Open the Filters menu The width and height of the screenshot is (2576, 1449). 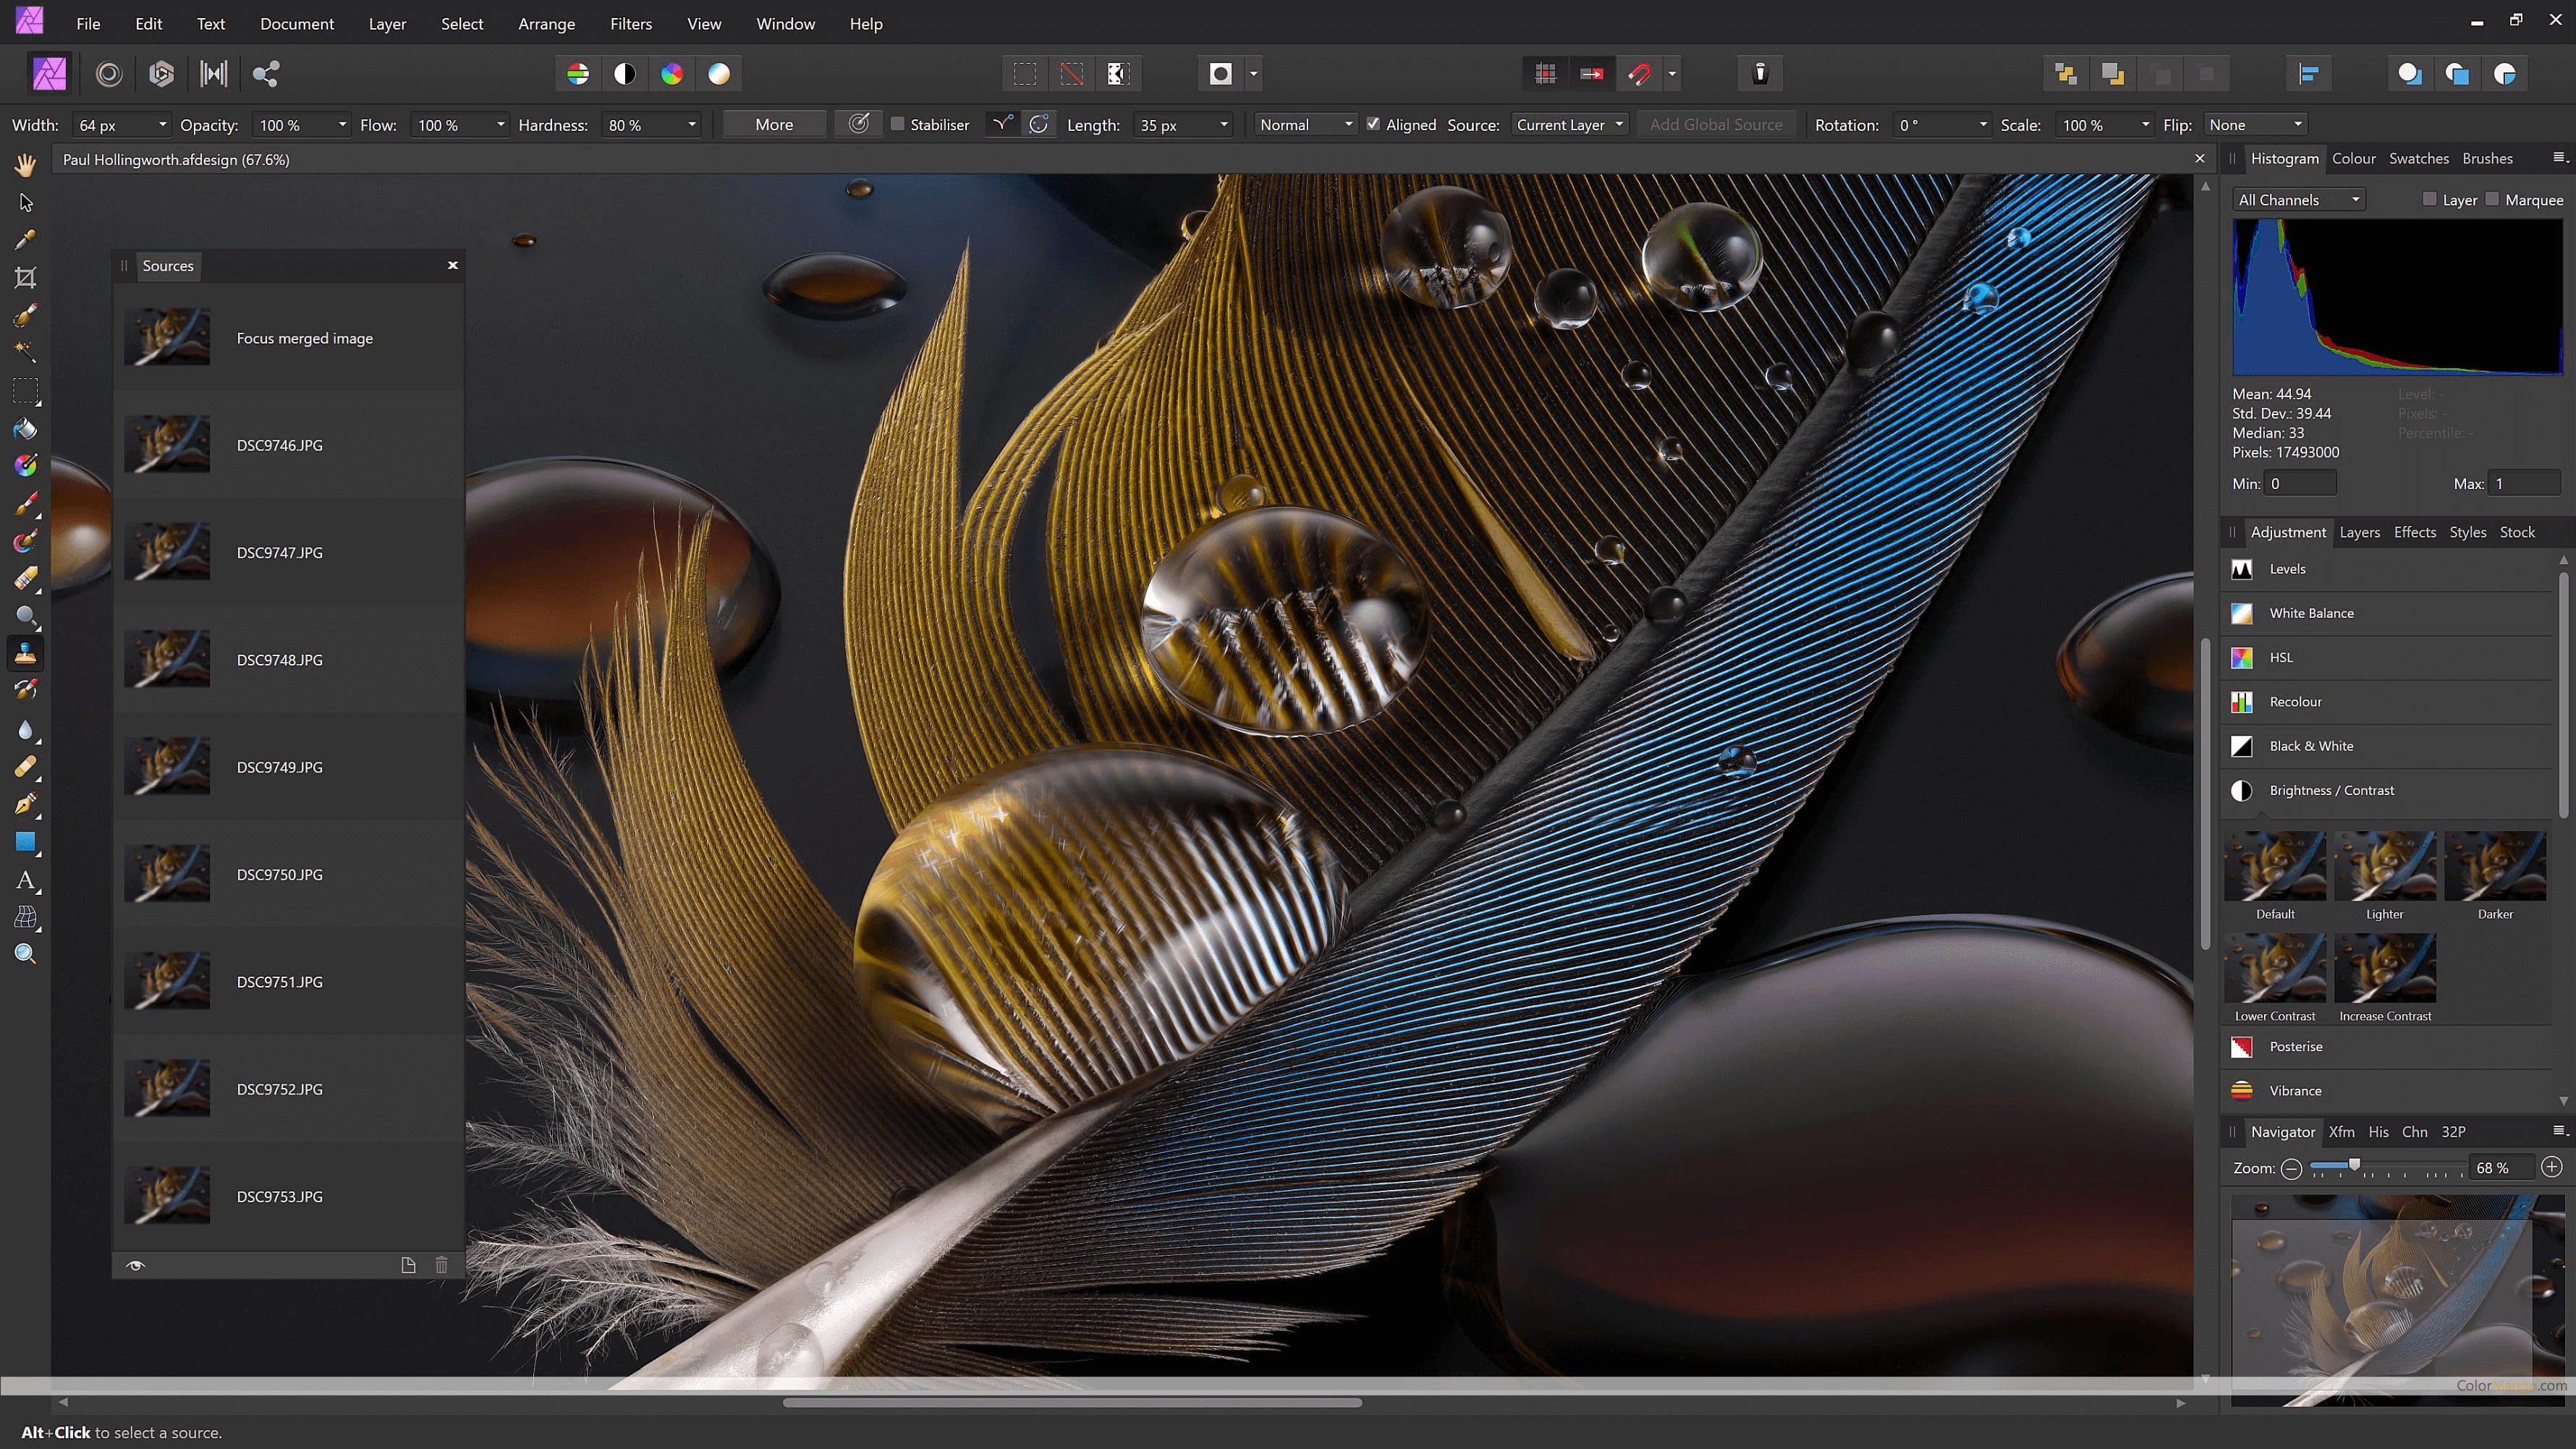click(630, 23)
